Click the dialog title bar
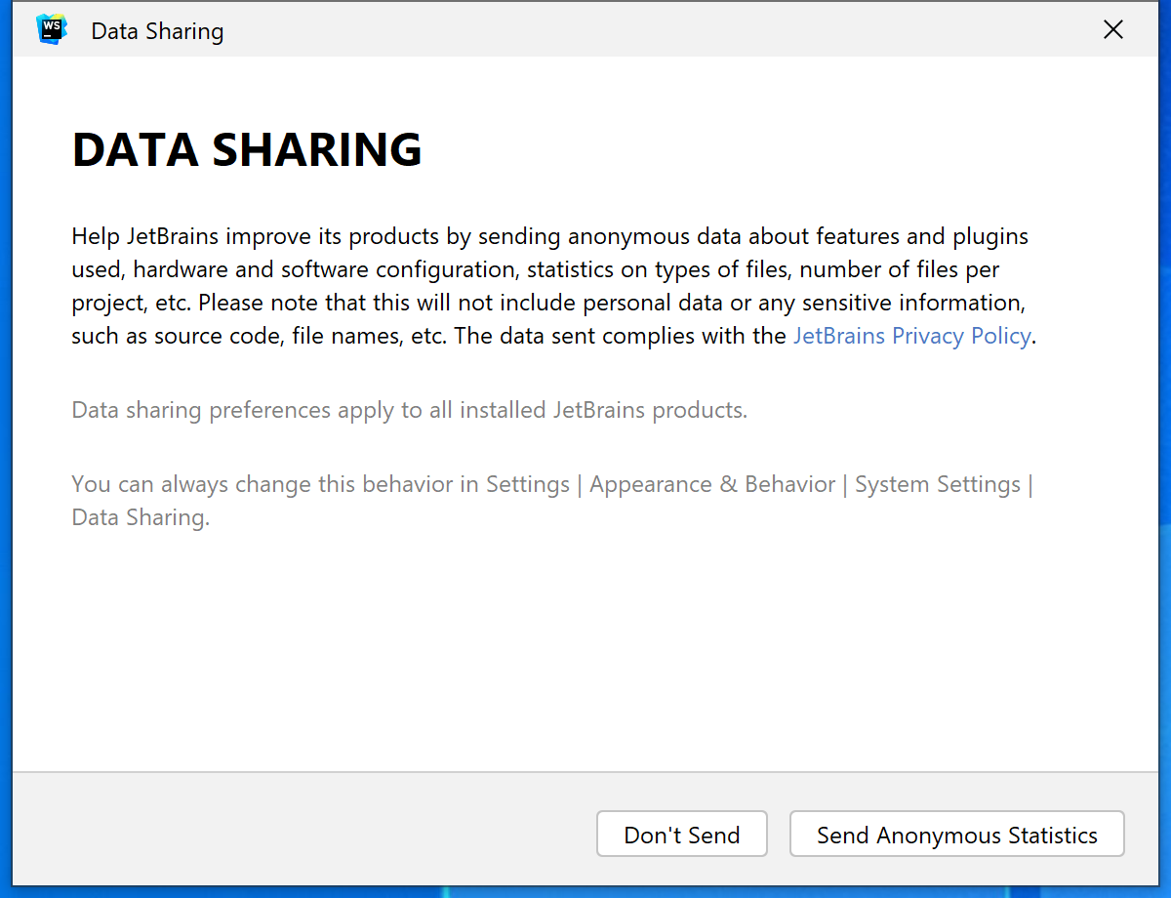This screenshot has width=1171, height=898. 585,29
